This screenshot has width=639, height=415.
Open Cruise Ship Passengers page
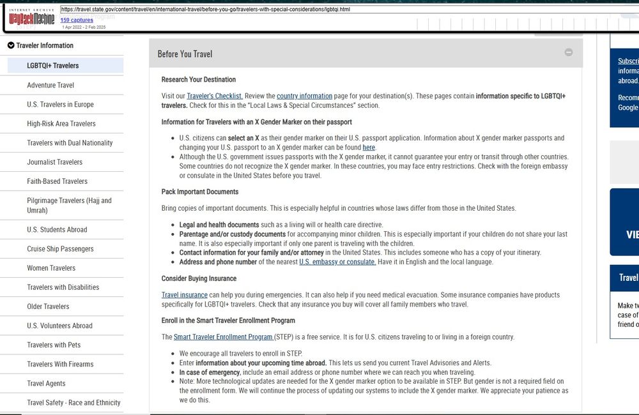(x=60, y=248)
